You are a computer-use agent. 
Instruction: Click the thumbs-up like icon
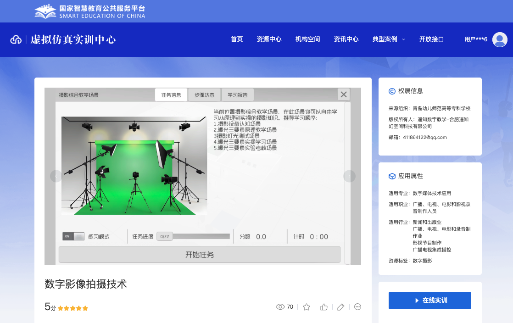pos(324,307)
